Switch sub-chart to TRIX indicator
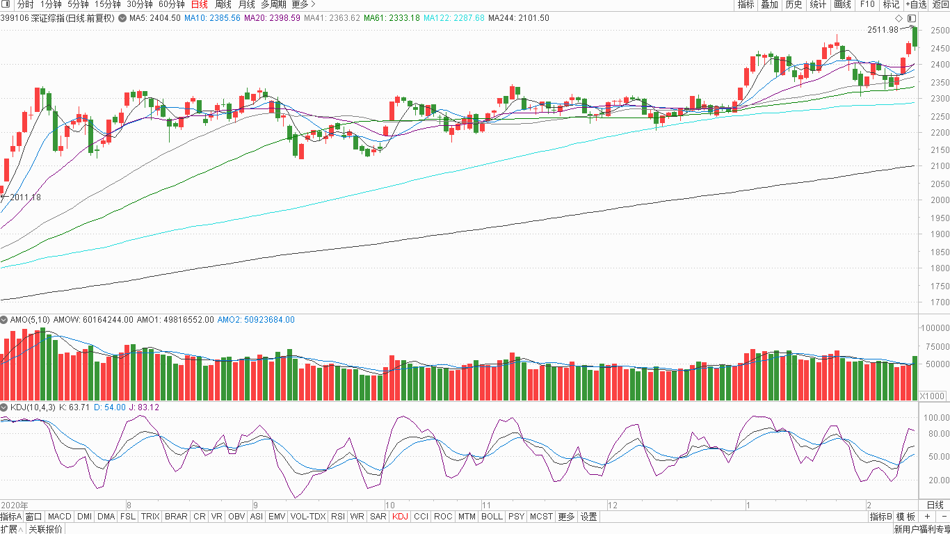The height and width of the screenshot is (534, 950). point(150,517)
